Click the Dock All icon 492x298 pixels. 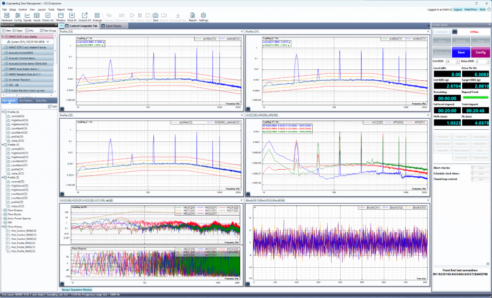(72, 15)
